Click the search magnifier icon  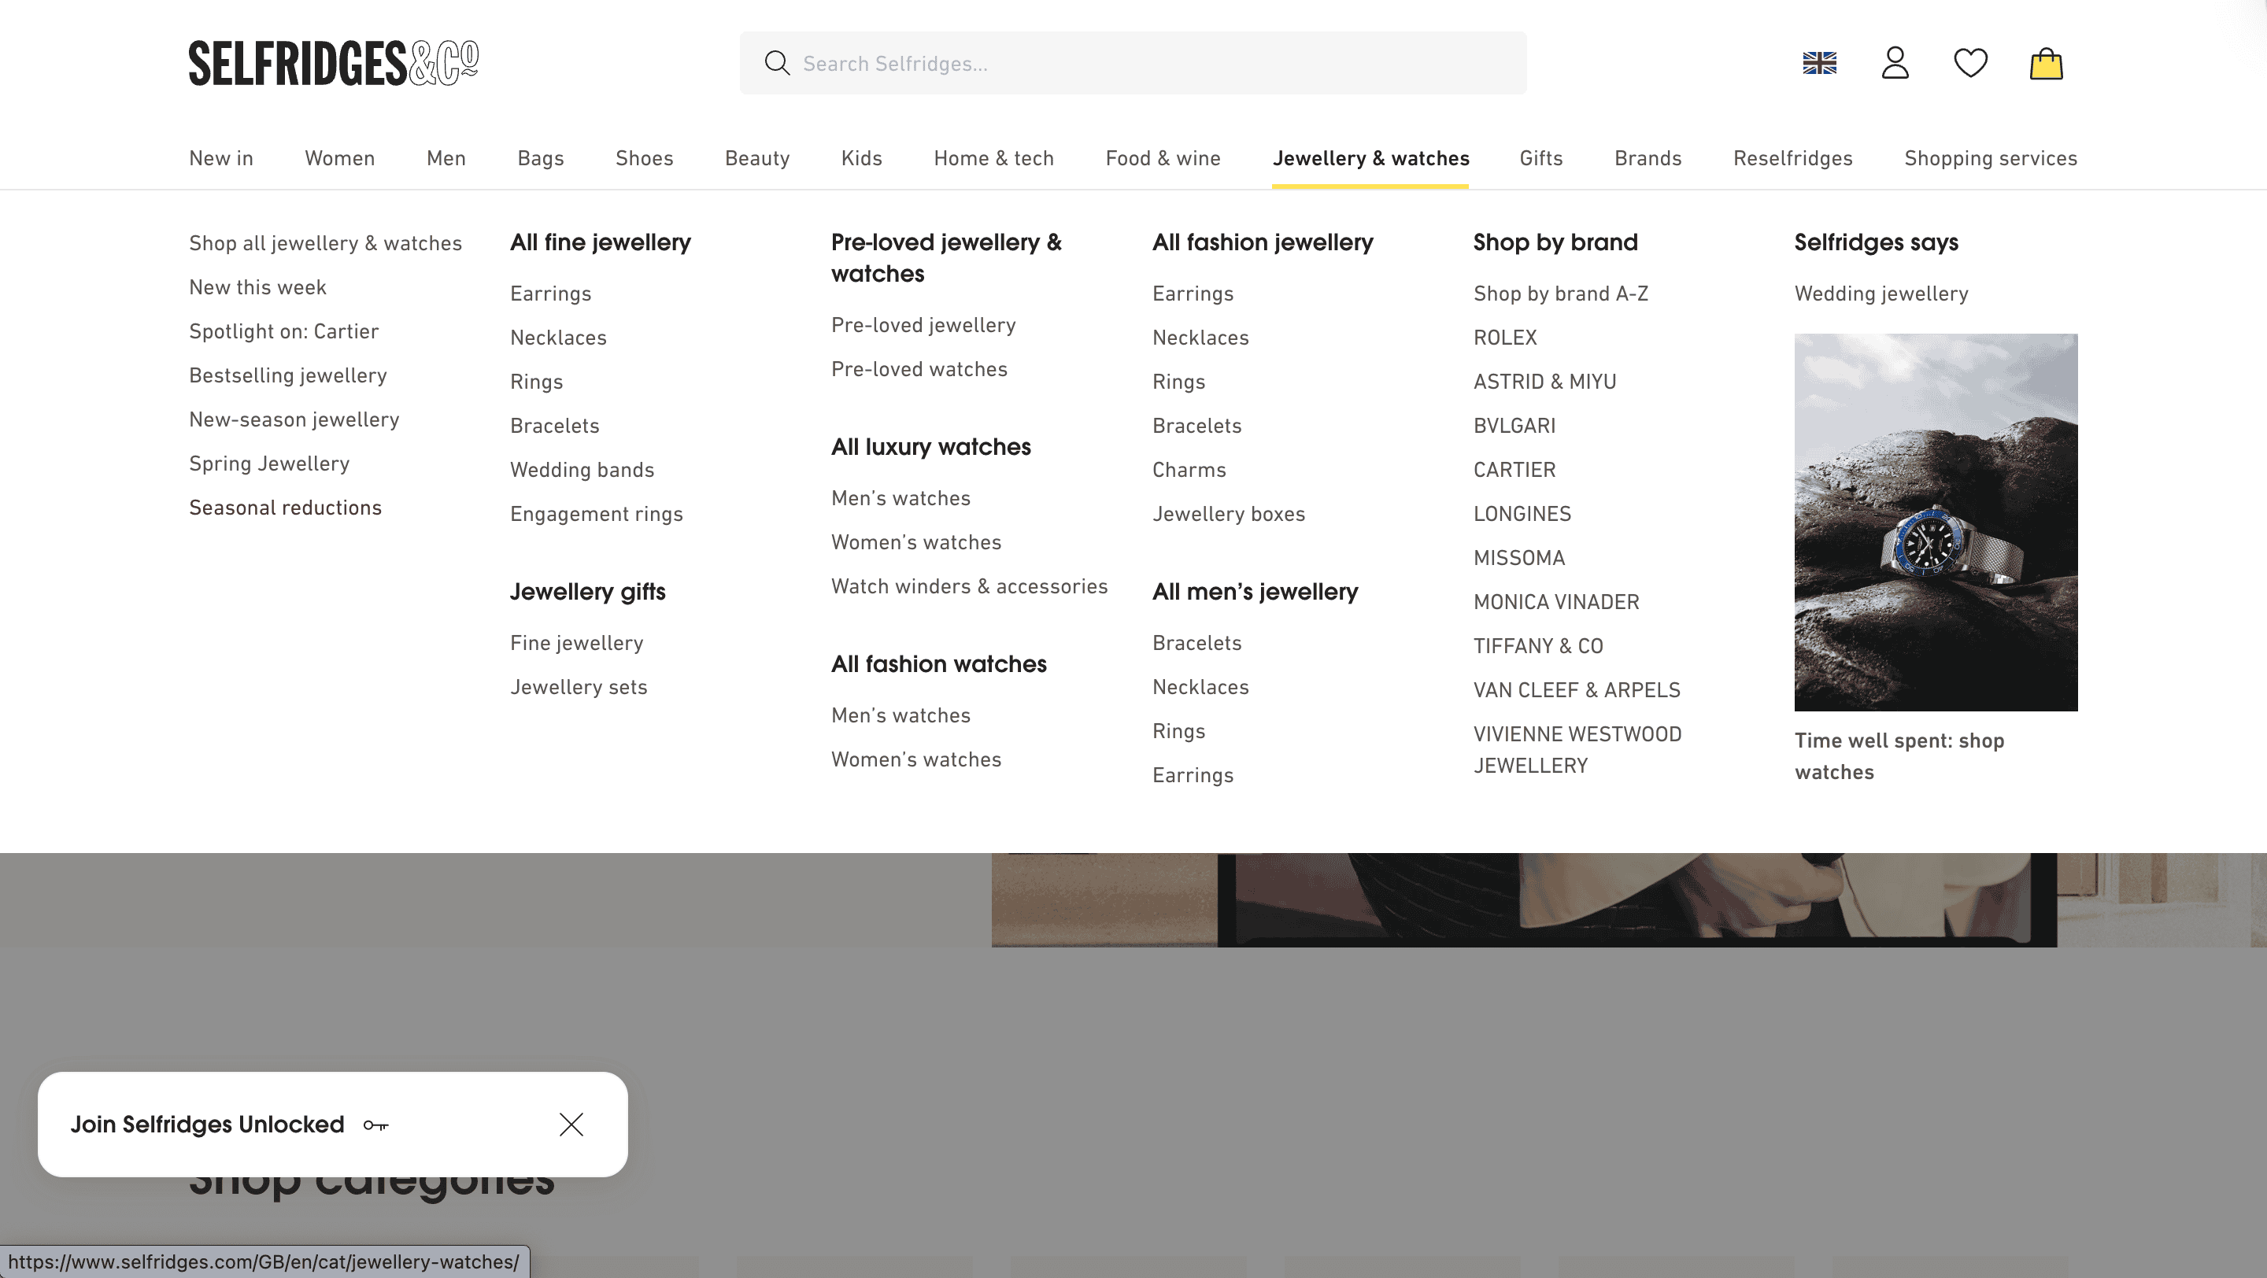click(776, 63)
